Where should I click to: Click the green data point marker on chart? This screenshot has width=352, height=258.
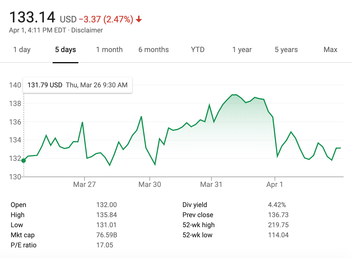coord(24,160)
